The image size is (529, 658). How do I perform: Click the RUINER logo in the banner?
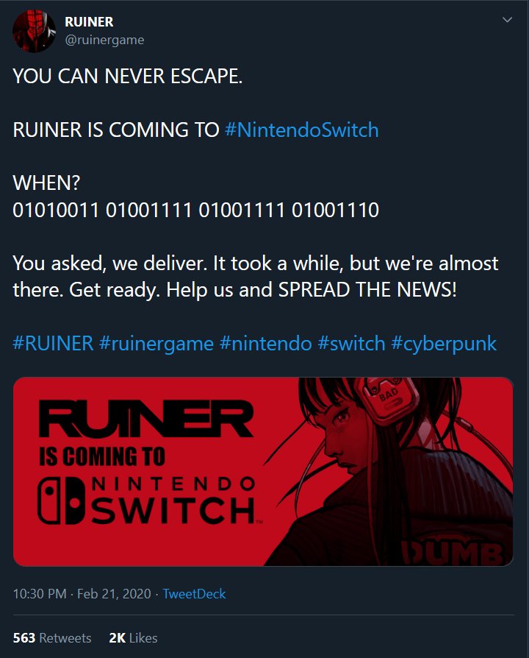tap(145, 418)
